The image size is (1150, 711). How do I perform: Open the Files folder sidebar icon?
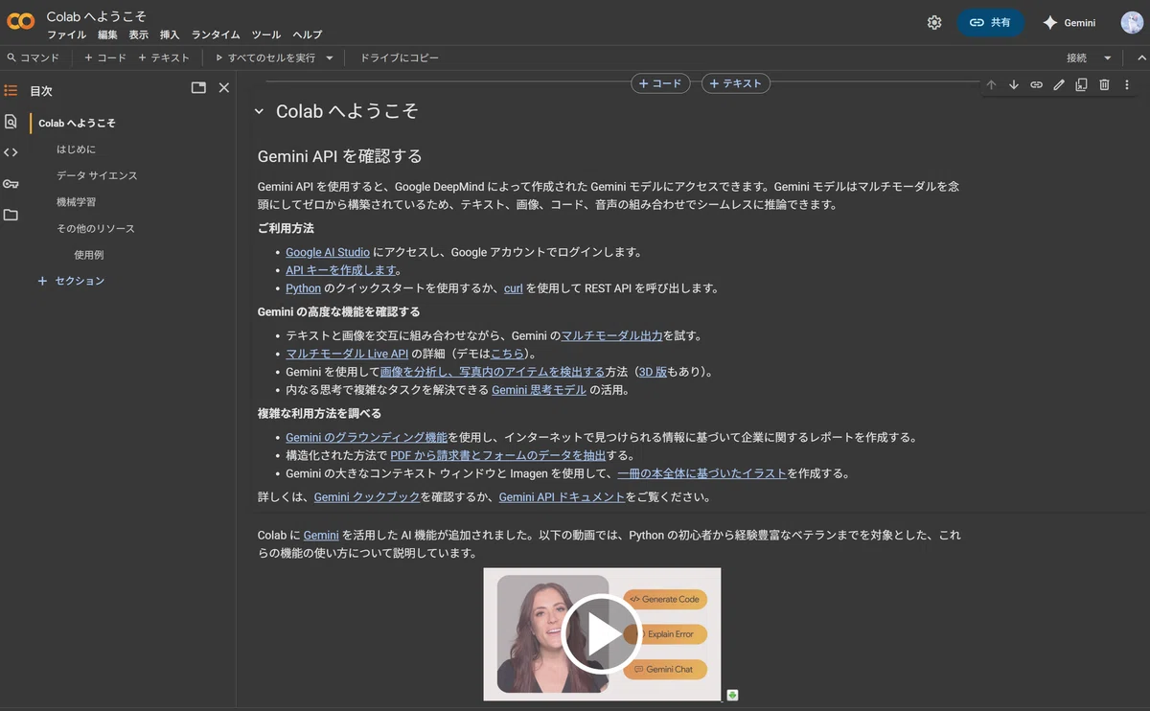(x=11, y=215)
